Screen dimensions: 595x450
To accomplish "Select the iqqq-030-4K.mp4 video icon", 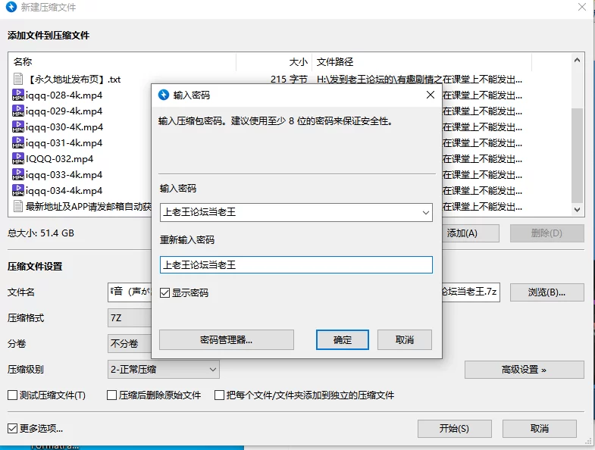I will [x=18, y=127].
